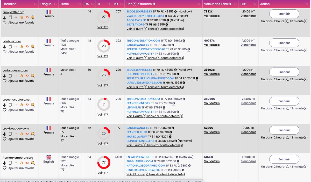This screenshot has height=182, width=311.
Task: Open Voir TTF for Judaiquesfm.com
Action: (x=103, y=85)
